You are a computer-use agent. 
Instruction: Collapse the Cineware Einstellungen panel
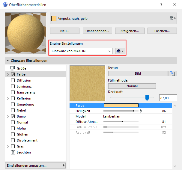coord(8,61)
